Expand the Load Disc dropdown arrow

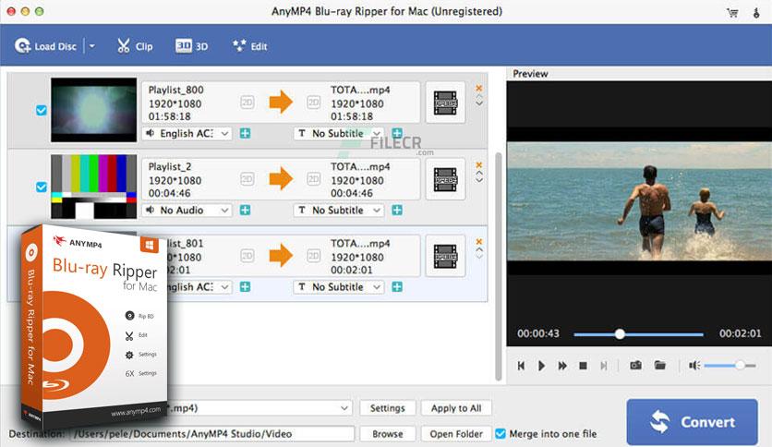click(x=91, y=45)
